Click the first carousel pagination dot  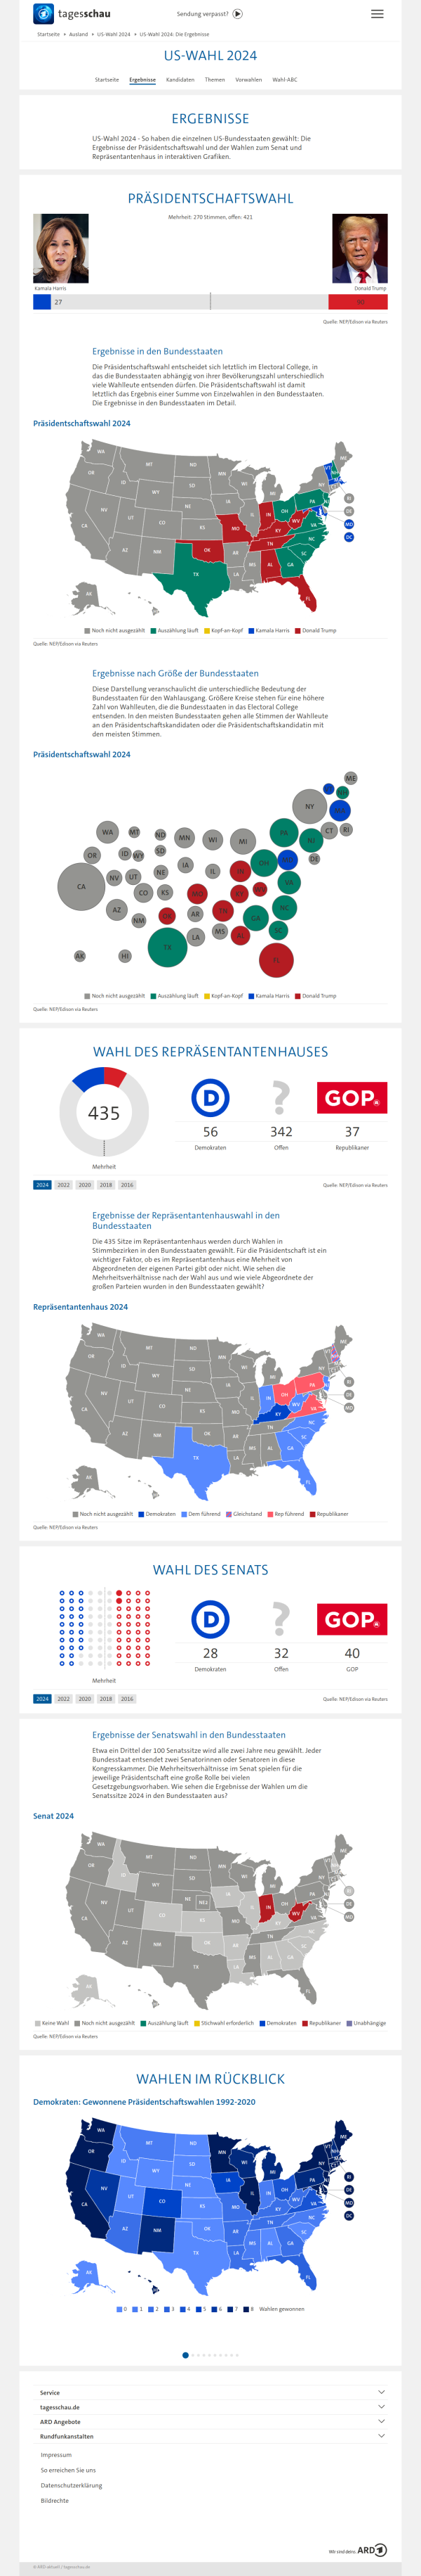pyautogui.click(x=185, y=2355)
